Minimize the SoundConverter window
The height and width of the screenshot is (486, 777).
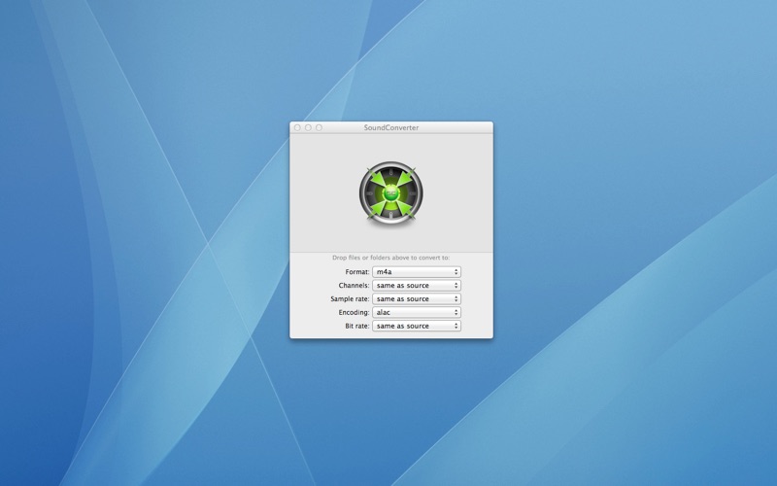coord(308,127)
